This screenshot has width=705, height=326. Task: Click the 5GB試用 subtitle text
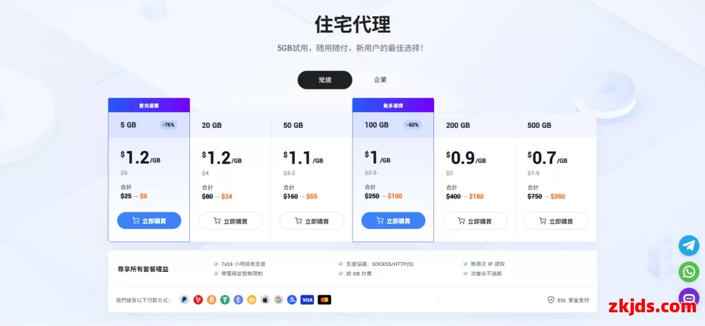[x=351, y=48]
